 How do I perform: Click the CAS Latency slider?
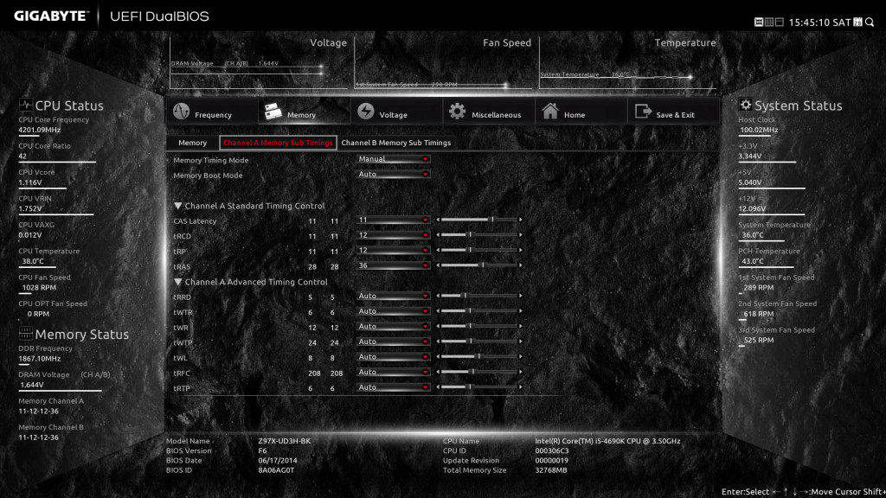[x=479, y=220]
